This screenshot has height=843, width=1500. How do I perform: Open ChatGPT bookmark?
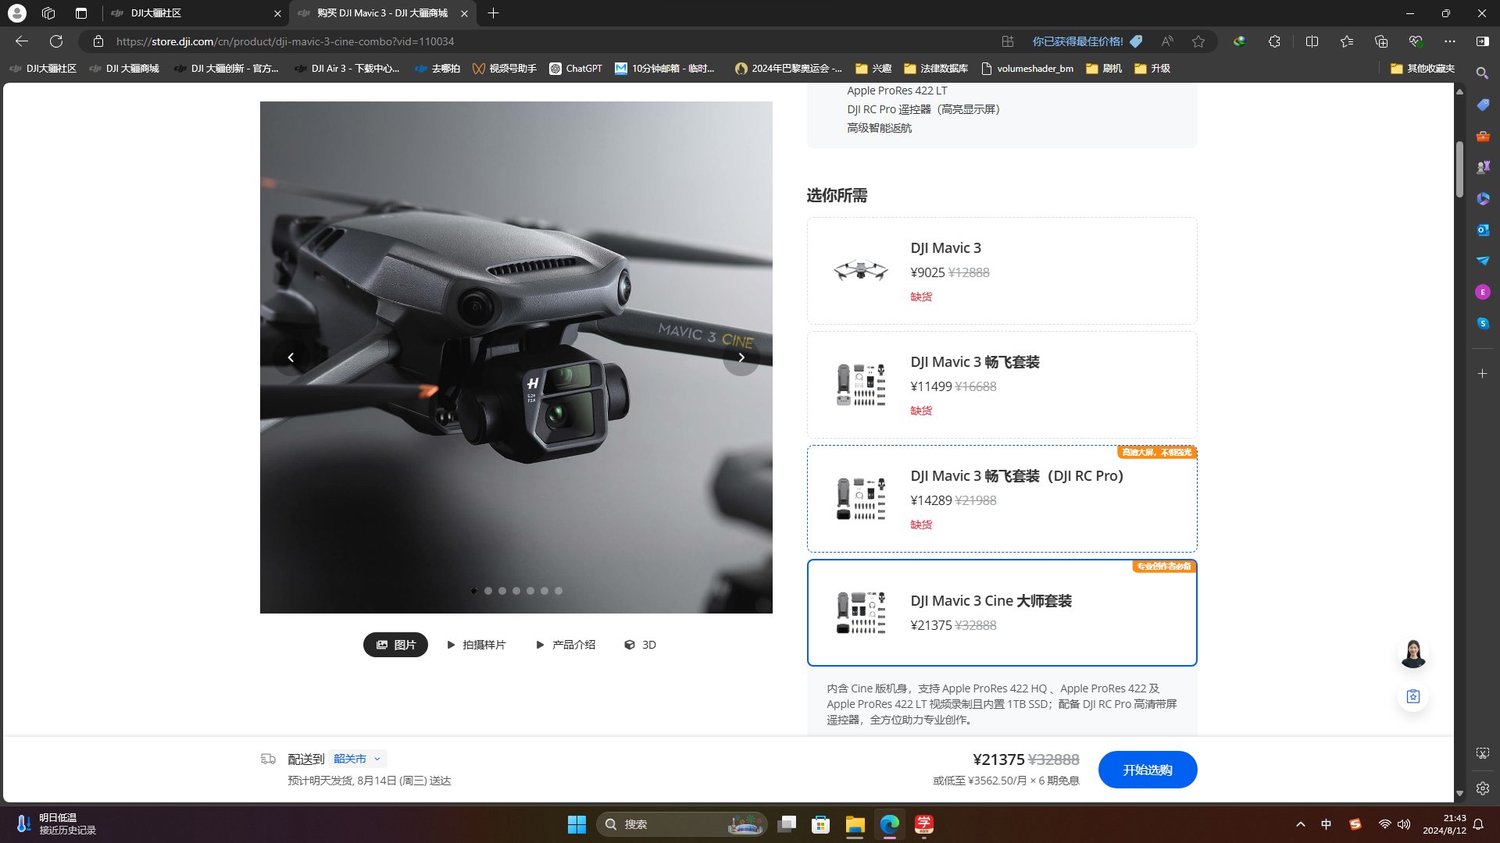576,69
